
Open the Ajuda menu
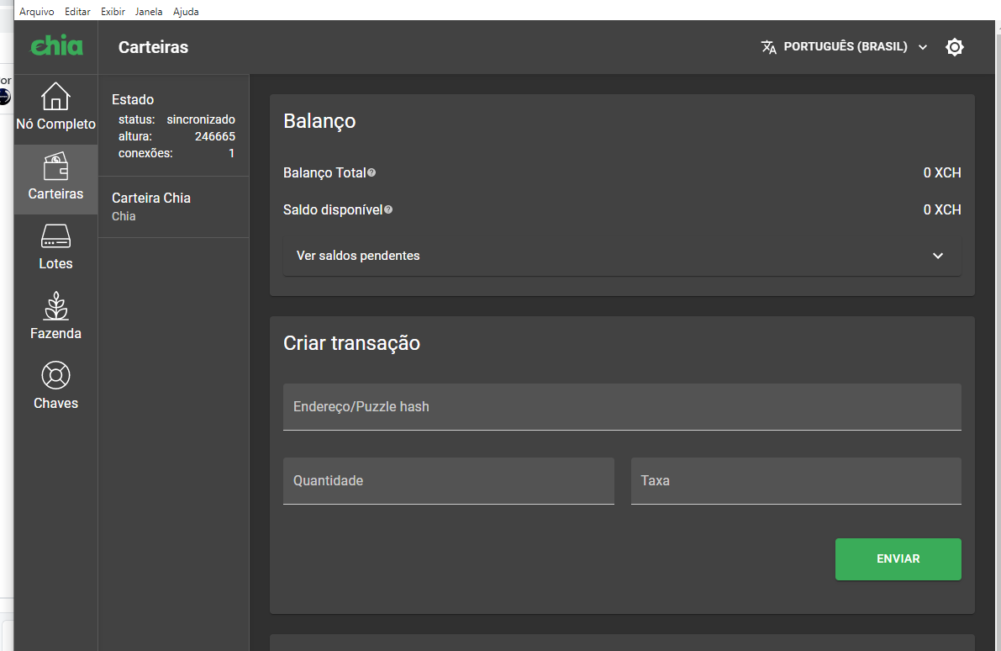tap(186, 12)
